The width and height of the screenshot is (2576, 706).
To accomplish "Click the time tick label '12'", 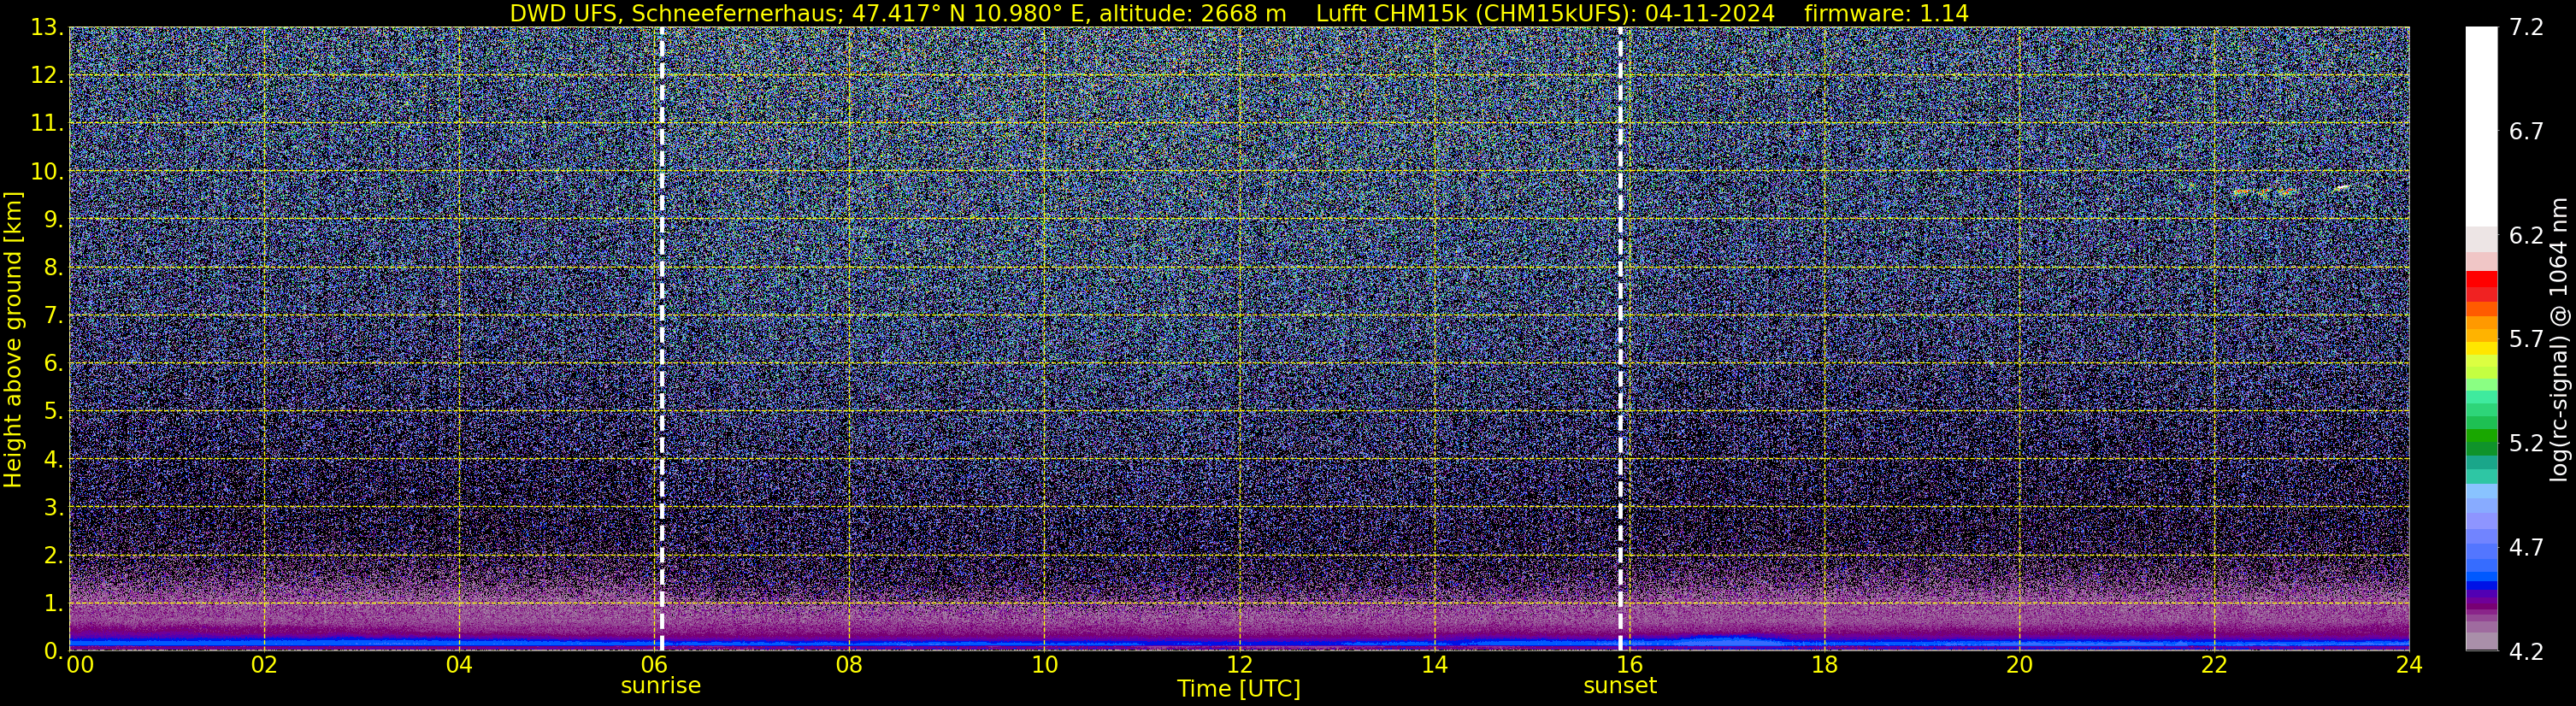I will point(1239,665).
